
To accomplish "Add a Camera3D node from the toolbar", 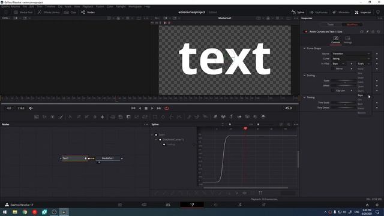I will pos(247,117).
